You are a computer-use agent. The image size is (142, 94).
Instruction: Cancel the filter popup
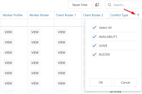pyautogui.click(x=125, y=82)
